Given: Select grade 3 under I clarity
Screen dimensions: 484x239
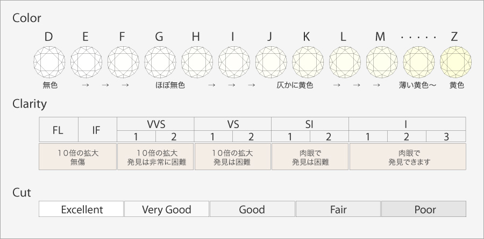Looking at the screenshot, I should pos(446,136).
